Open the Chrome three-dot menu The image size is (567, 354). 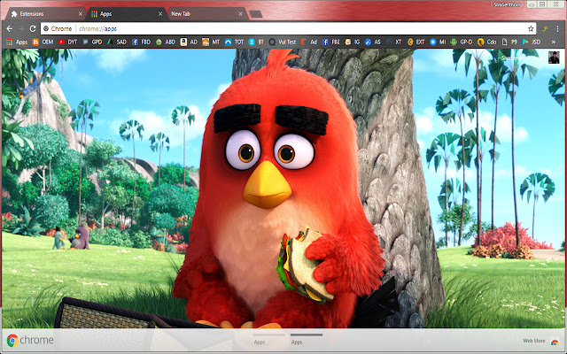(x=557, y=28)
